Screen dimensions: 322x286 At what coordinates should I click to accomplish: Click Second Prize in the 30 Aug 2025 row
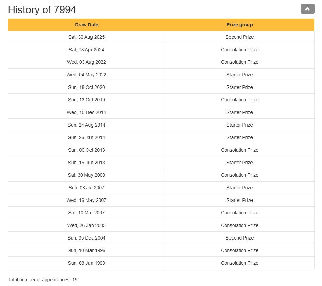click(x=239, y=37)
